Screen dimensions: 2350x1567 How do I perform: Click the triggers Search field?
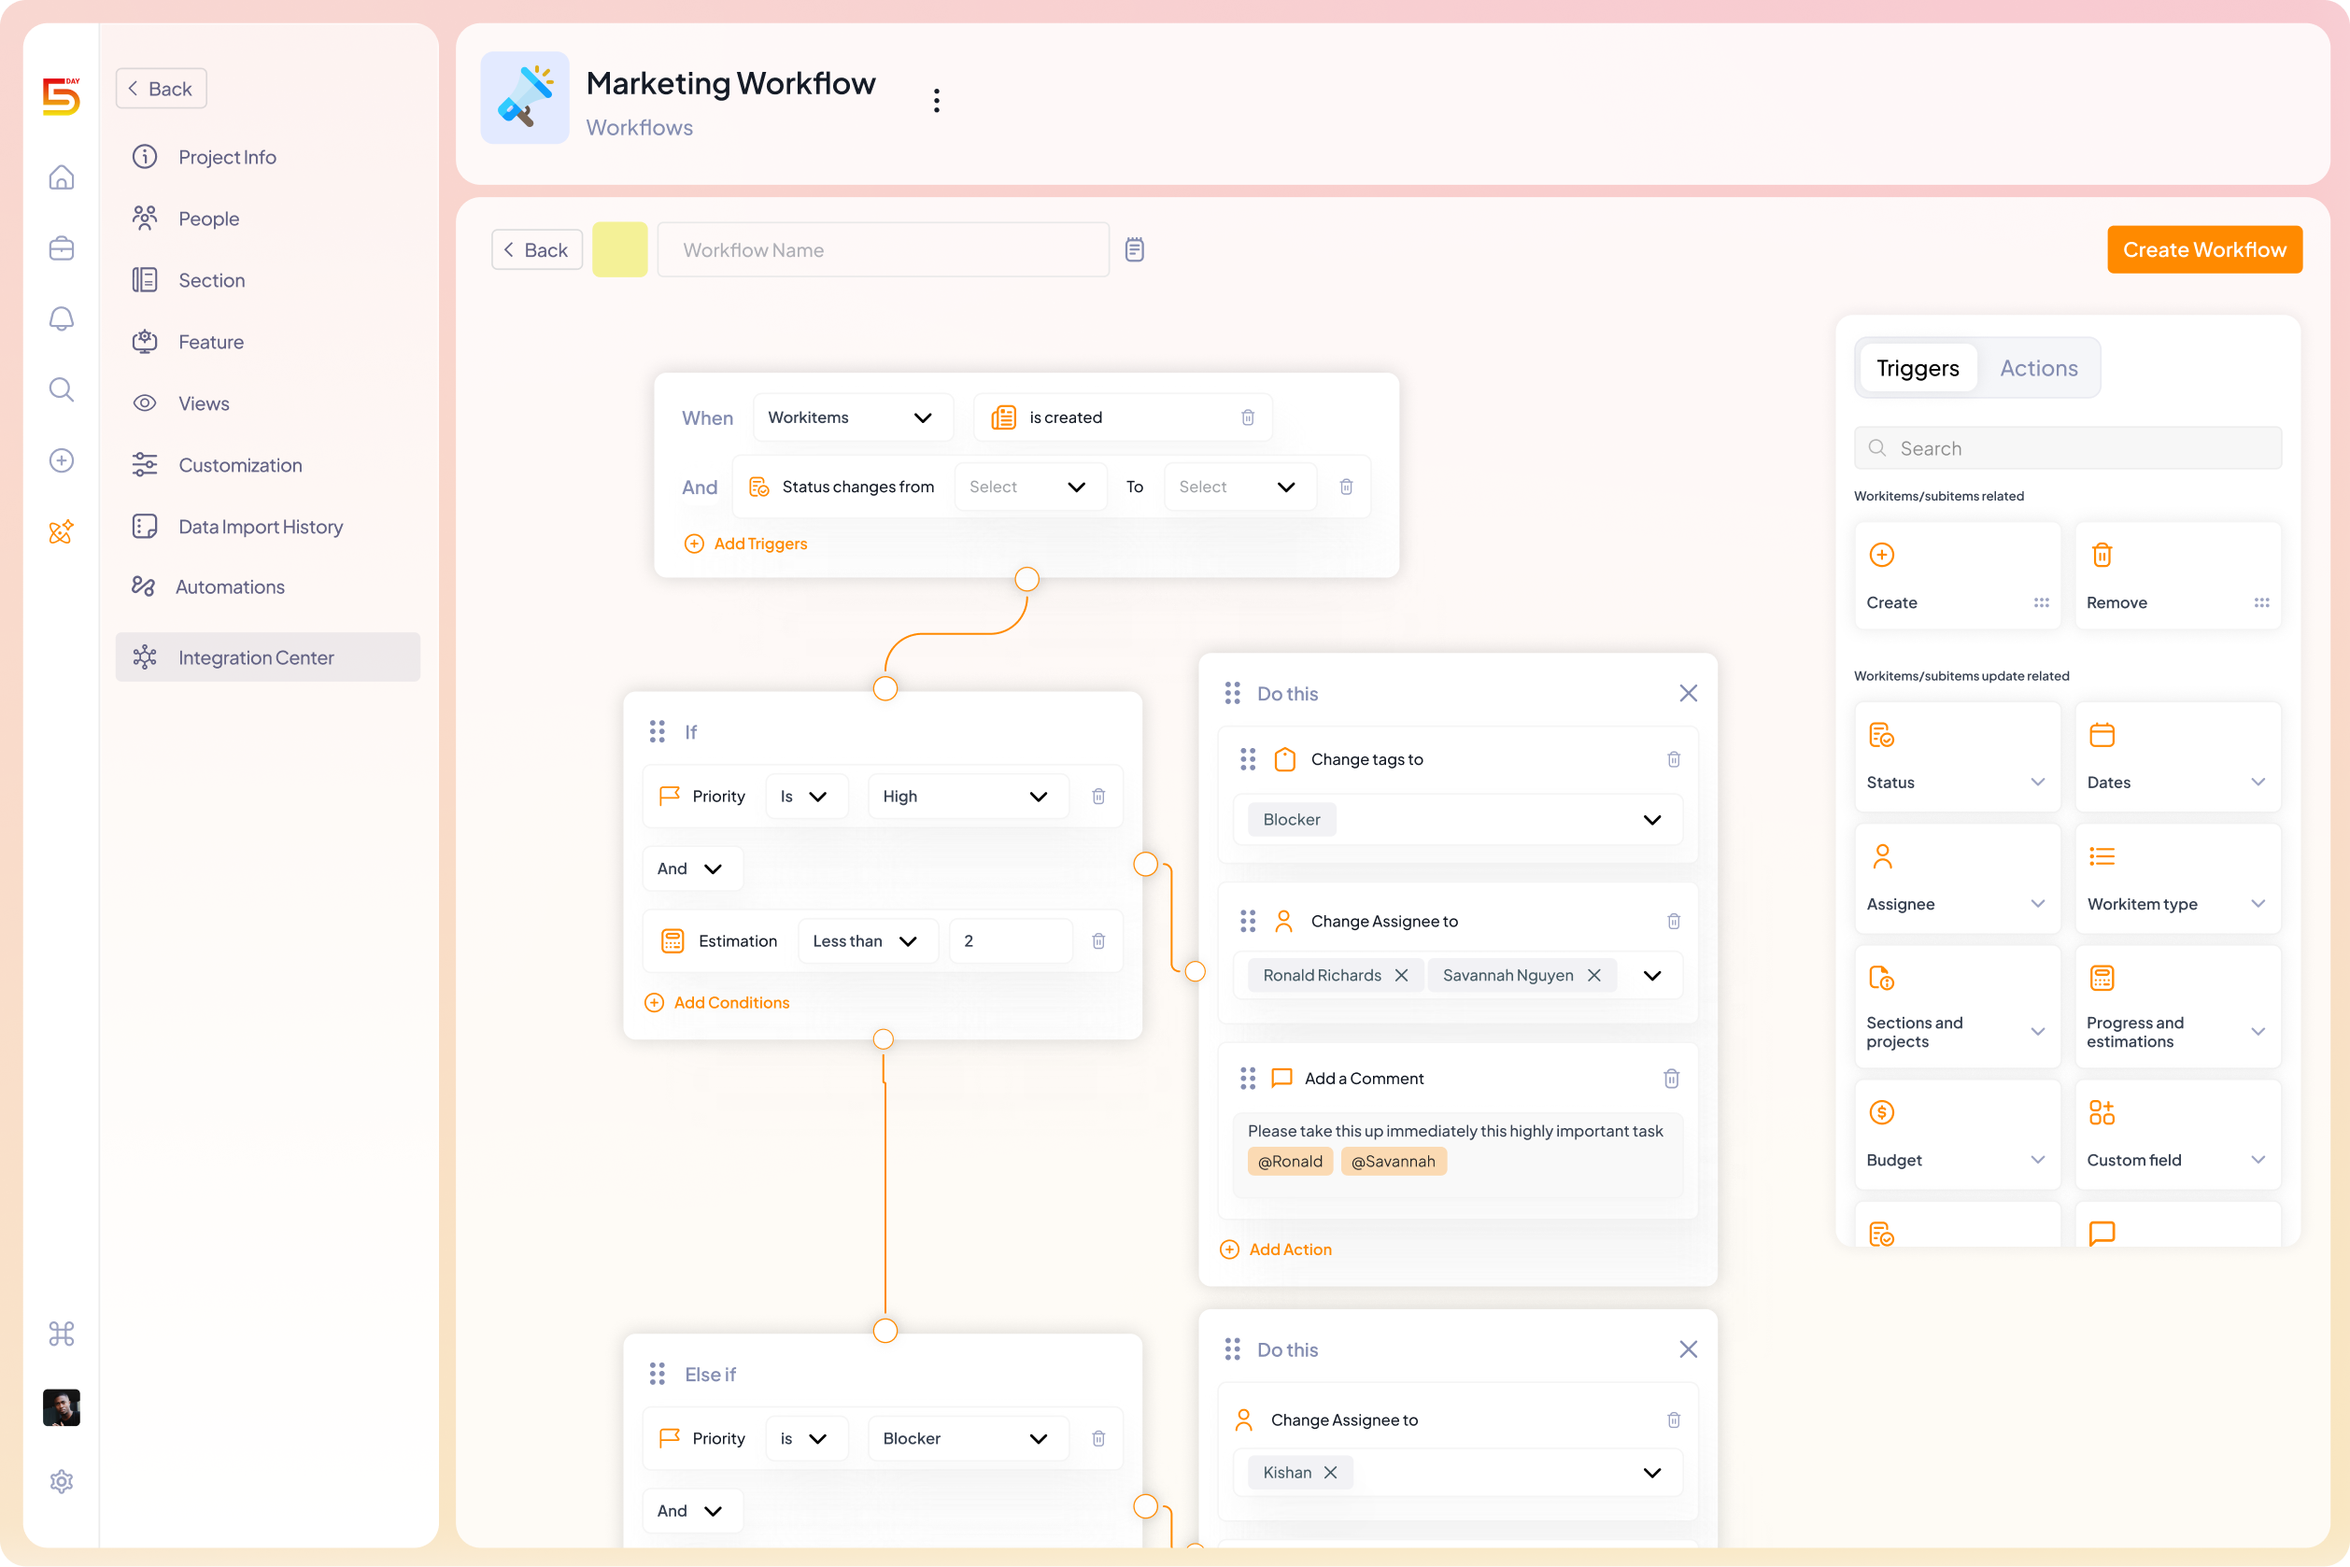point(2066,448)
